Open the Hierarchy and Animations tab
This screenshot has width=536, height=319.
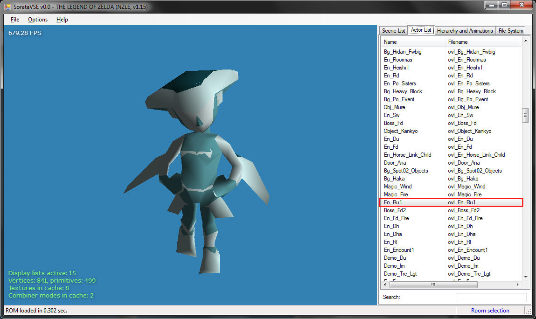coord(465,31)
